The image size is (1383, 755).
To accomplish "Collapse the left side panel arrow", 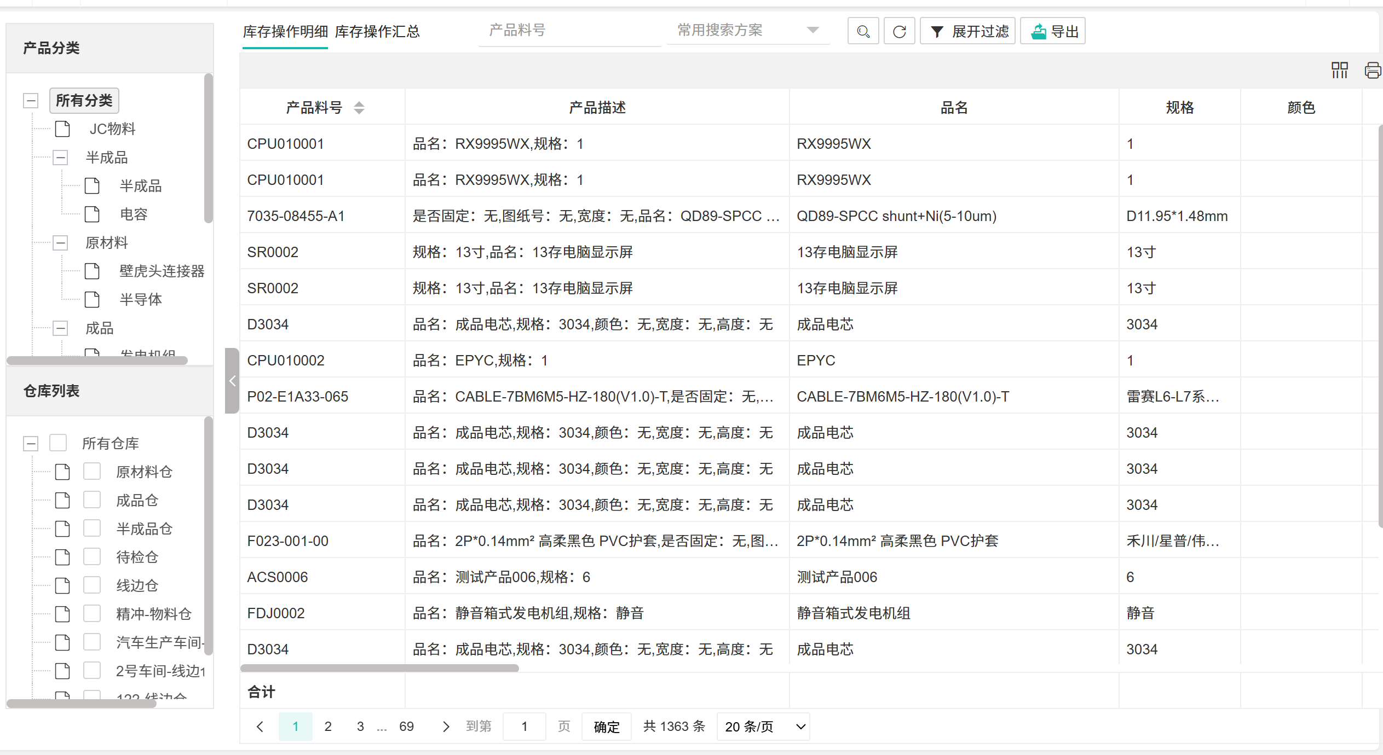I will click(x=232, y=381).
